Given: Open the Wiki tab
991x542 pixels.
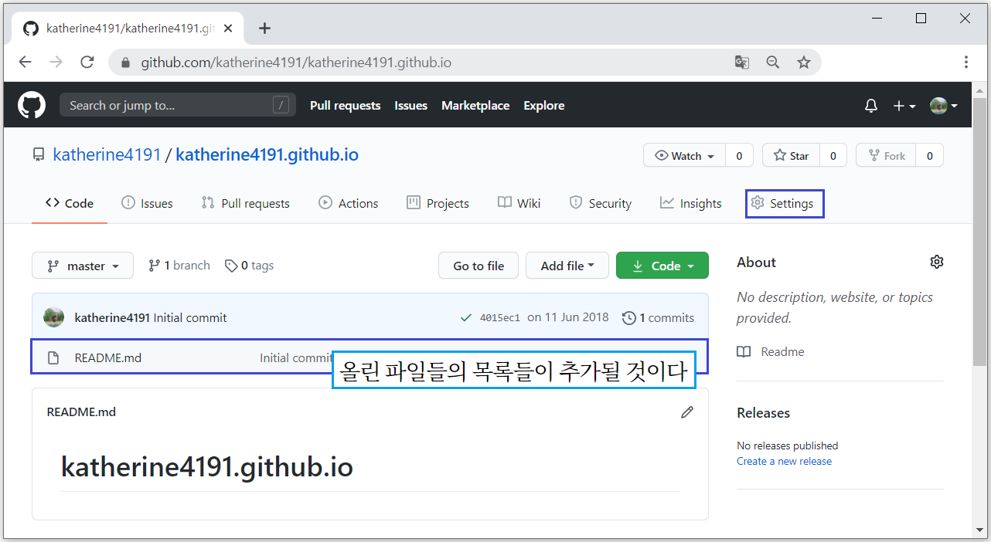Looking at the screenshot, I should click(519, 203).
